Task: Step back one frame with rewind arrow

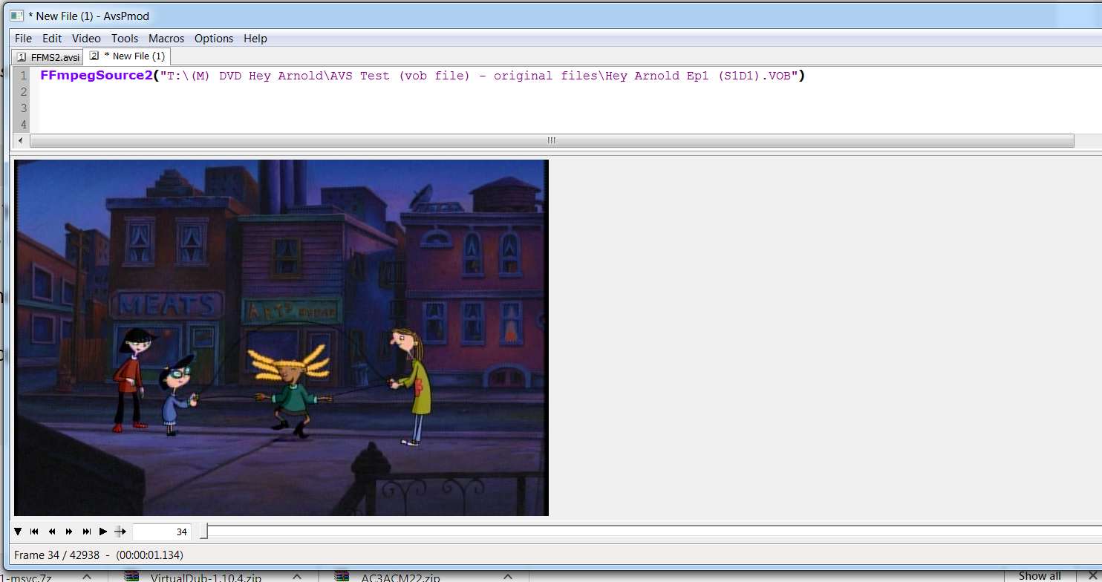Action: (52, 532)
